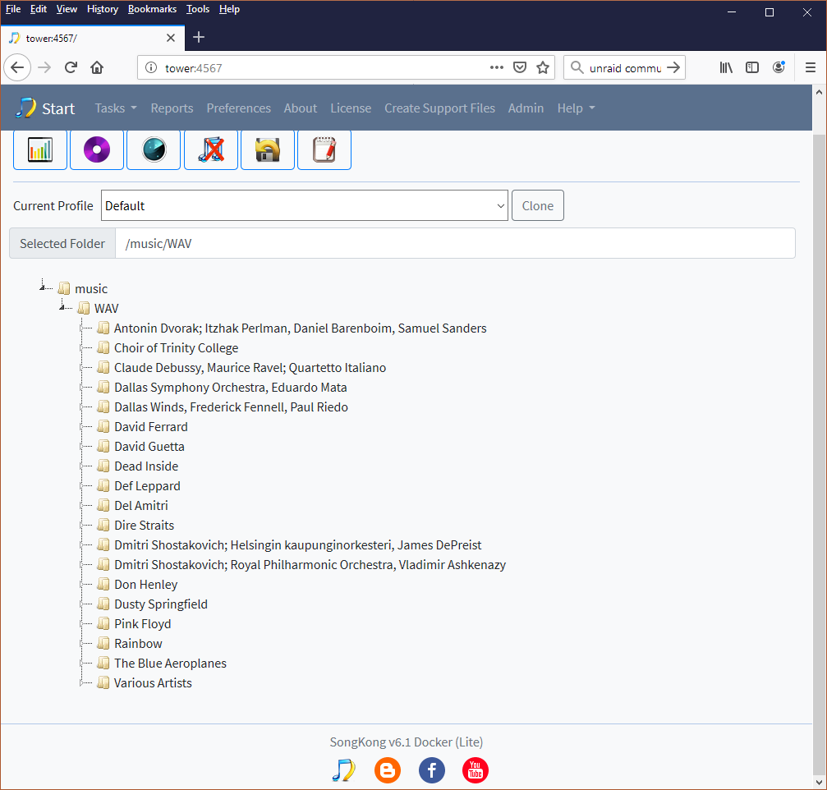The height and width of the screenshot is (790, 827).
Task: Go to the browser home page icon
Action: [97, 67]
